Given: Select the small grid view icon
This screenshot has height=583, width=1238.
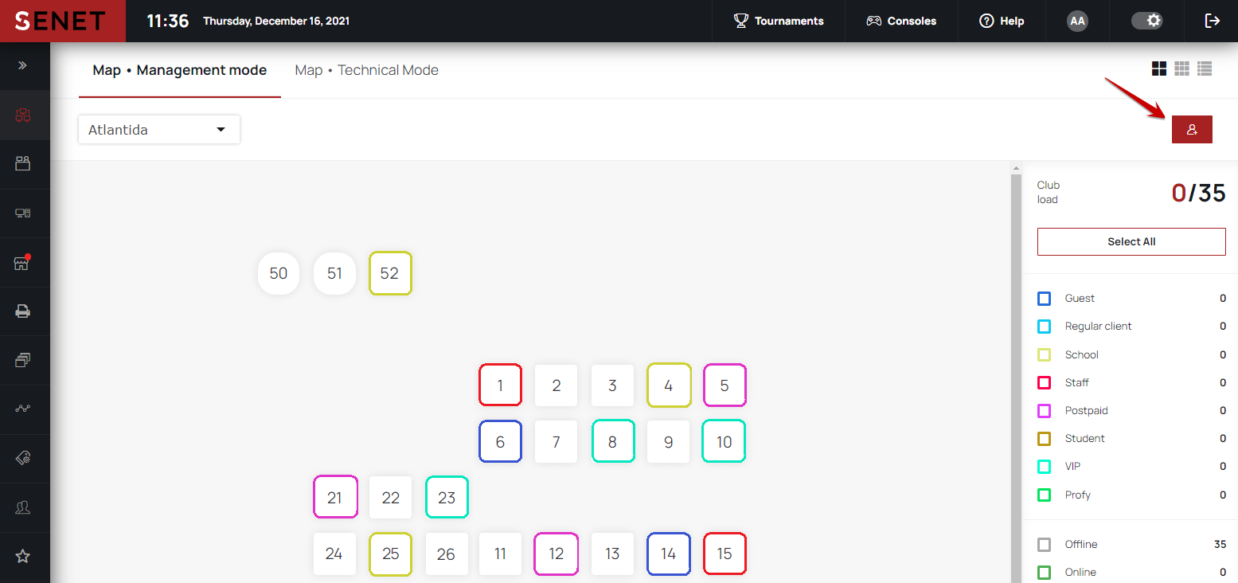Looking at the screenshot, I should [1181, 69].
